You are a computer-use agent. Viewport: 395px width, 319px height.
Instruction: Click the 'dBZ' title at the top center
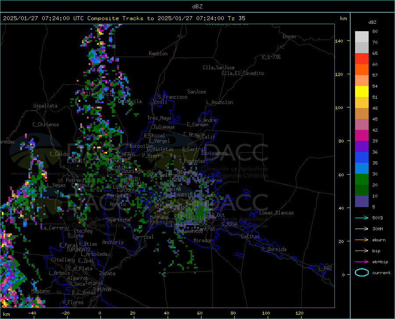point(197,7)
